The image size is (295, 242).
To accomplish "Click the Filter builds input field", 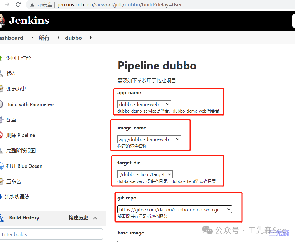I will point(51,234).
